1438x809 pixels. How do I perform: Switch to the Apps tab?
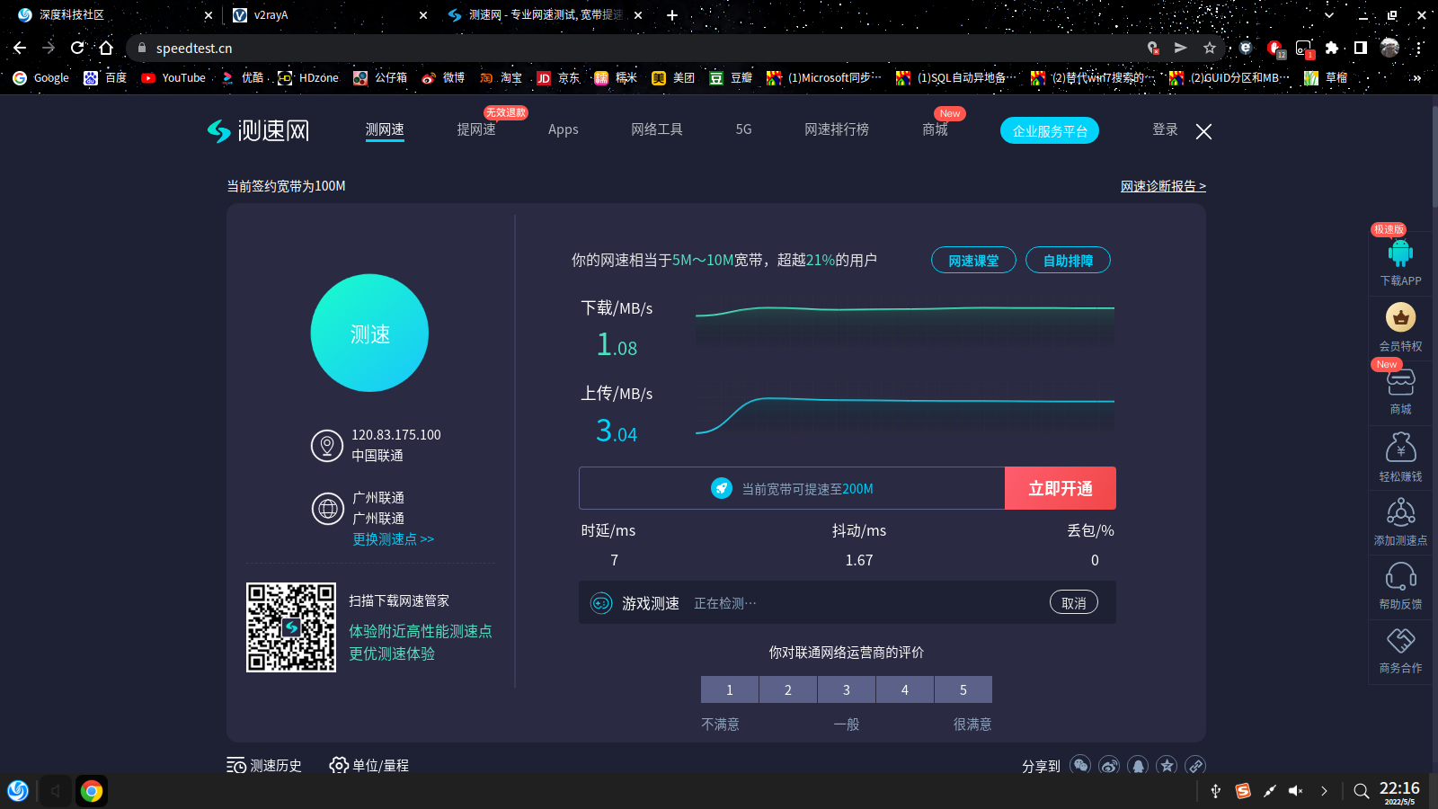563,129
